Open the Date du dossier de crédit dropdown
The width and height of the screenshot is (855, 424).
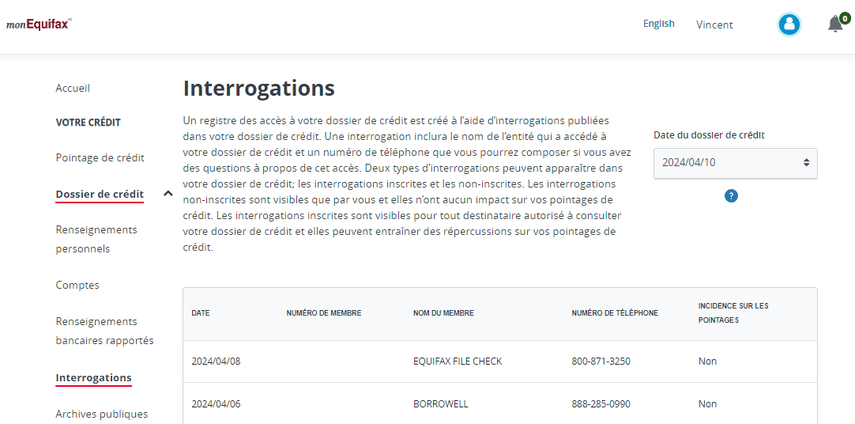[735, 163]
